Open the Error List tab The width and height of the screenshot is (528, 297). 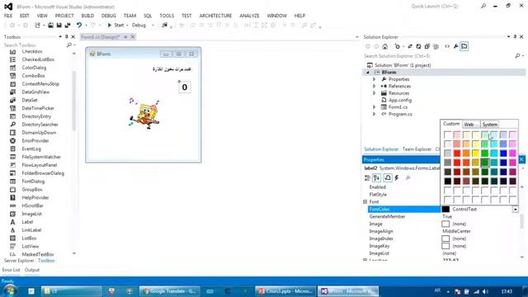click(11, 270)
